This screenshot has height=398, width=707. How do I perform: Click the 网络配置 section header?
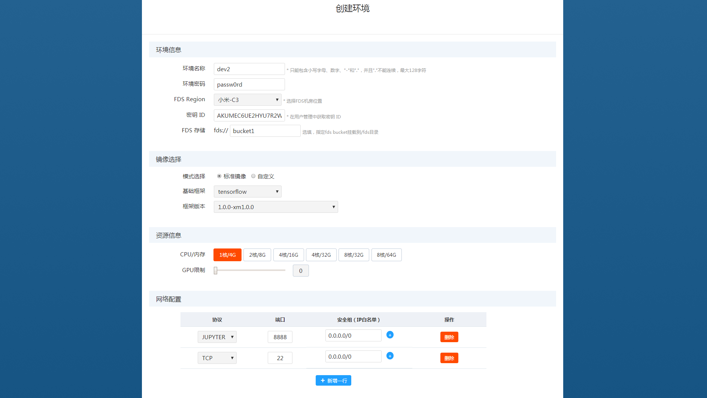point(169,299)
